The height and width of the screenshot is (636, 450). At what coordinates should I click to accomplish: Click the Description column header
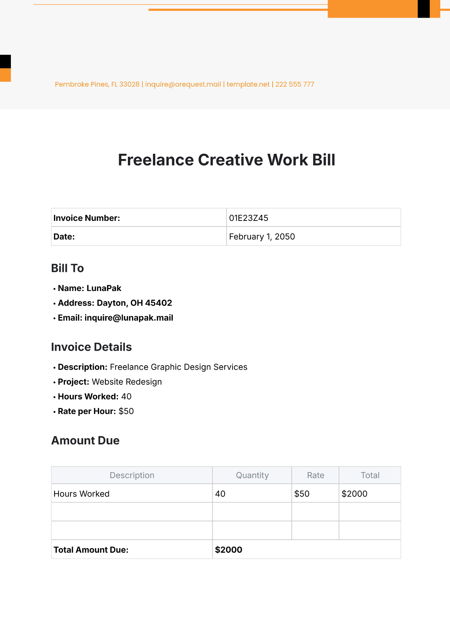click(x=132, y=475)
